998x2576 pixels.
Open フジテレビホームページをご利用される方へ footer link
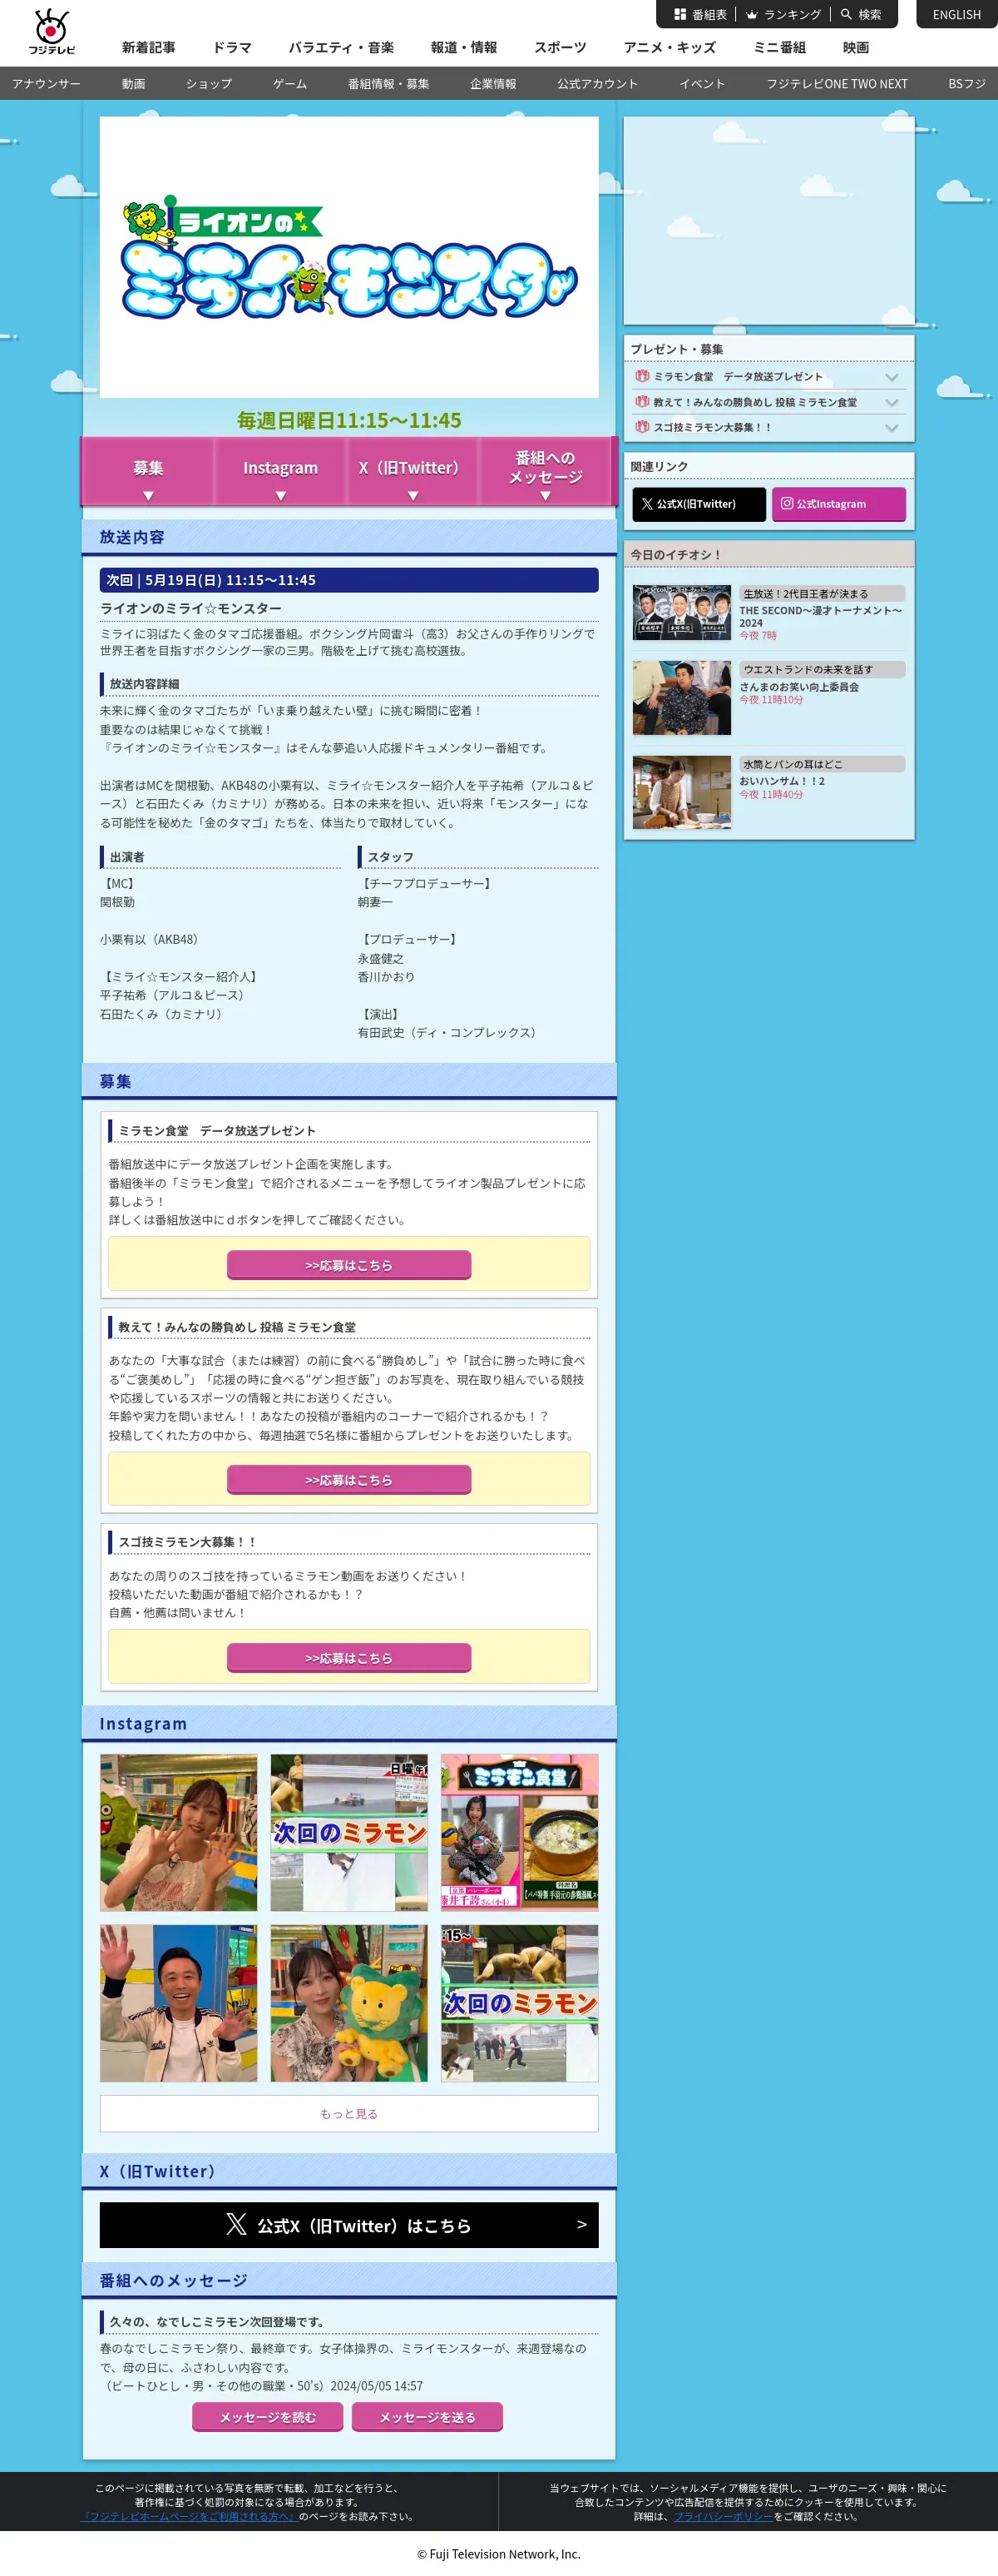pyautogui.click(x=190, y=2516)
